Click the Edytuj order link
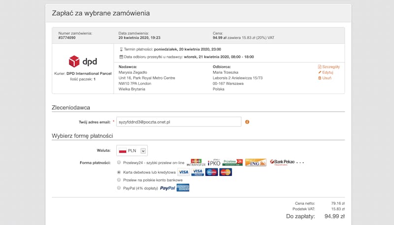 coord(326,72)
